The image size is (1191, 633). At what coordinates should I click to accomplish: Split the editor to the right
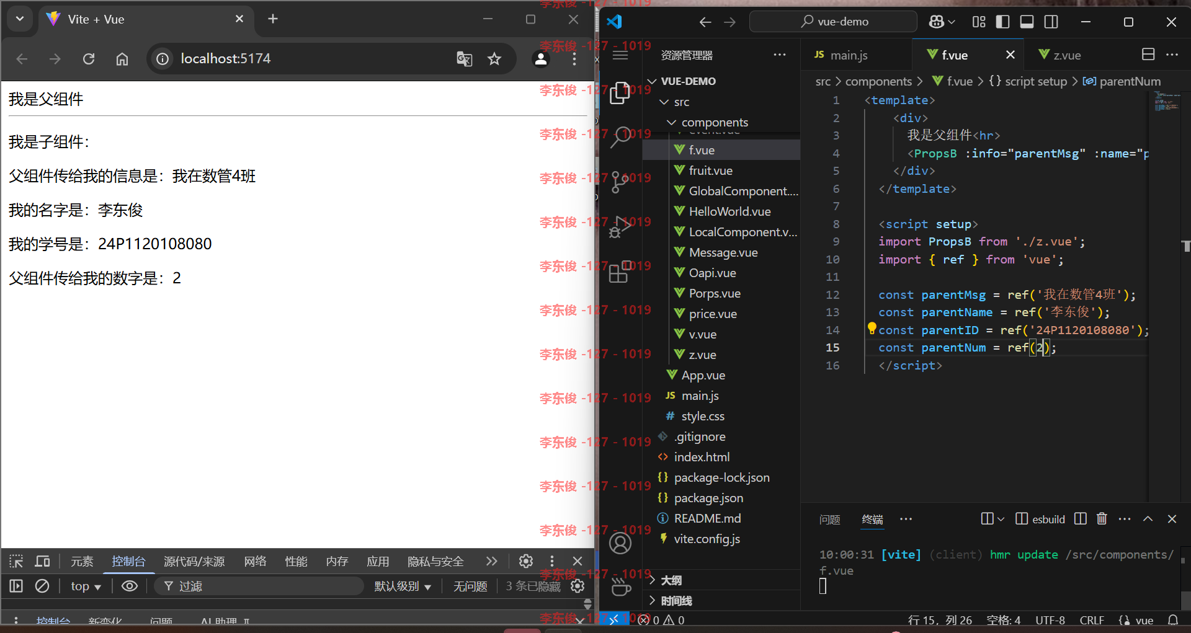(1148, 55)
